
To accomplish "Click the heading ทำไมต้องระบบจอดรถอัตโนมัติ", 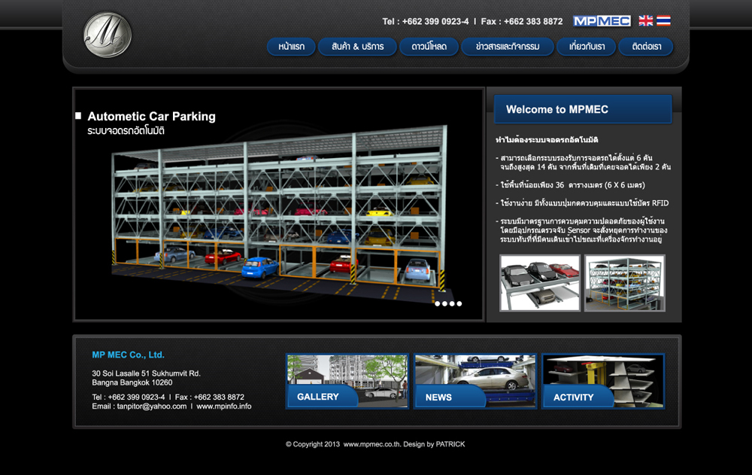I will 547,140.
